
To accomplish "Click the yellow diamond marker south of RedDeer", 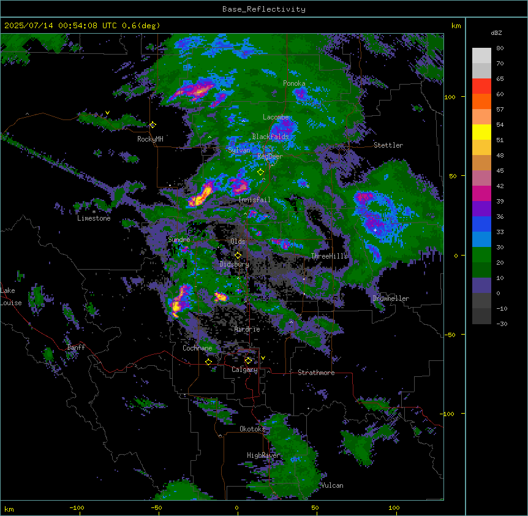I will click(x=260, y=172).
